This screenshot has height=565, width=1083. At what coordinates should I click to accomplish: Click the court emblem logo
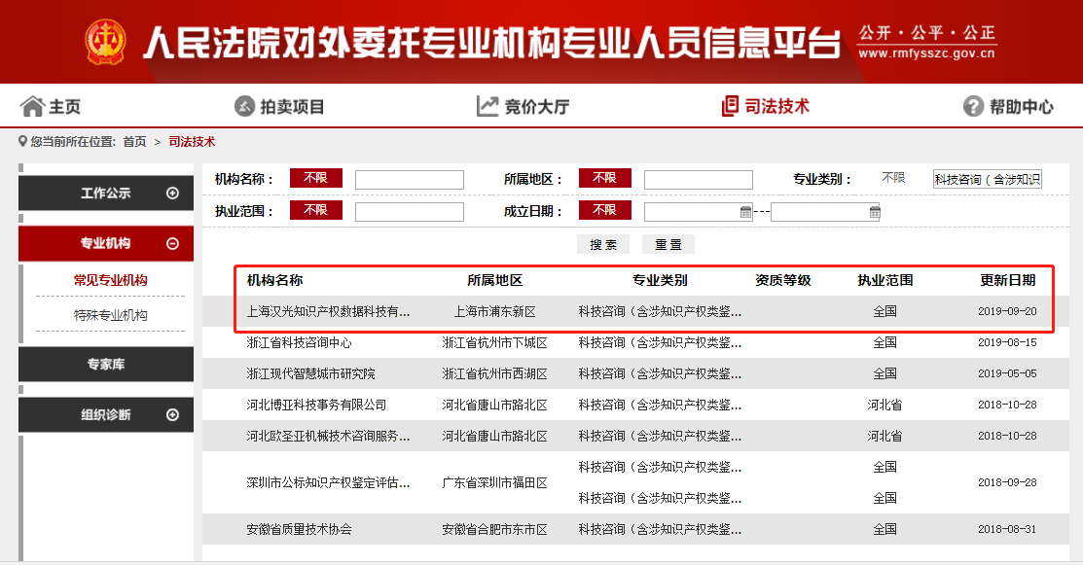coord(105,42)
